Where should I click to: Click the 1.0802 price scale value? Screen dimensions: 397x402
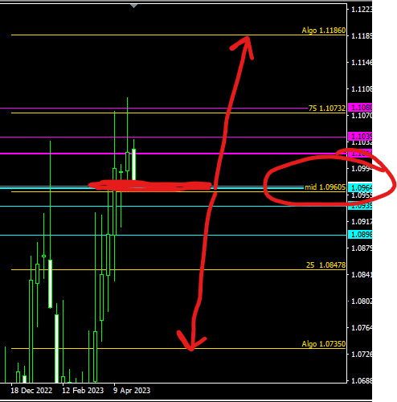tap(362, 301)
